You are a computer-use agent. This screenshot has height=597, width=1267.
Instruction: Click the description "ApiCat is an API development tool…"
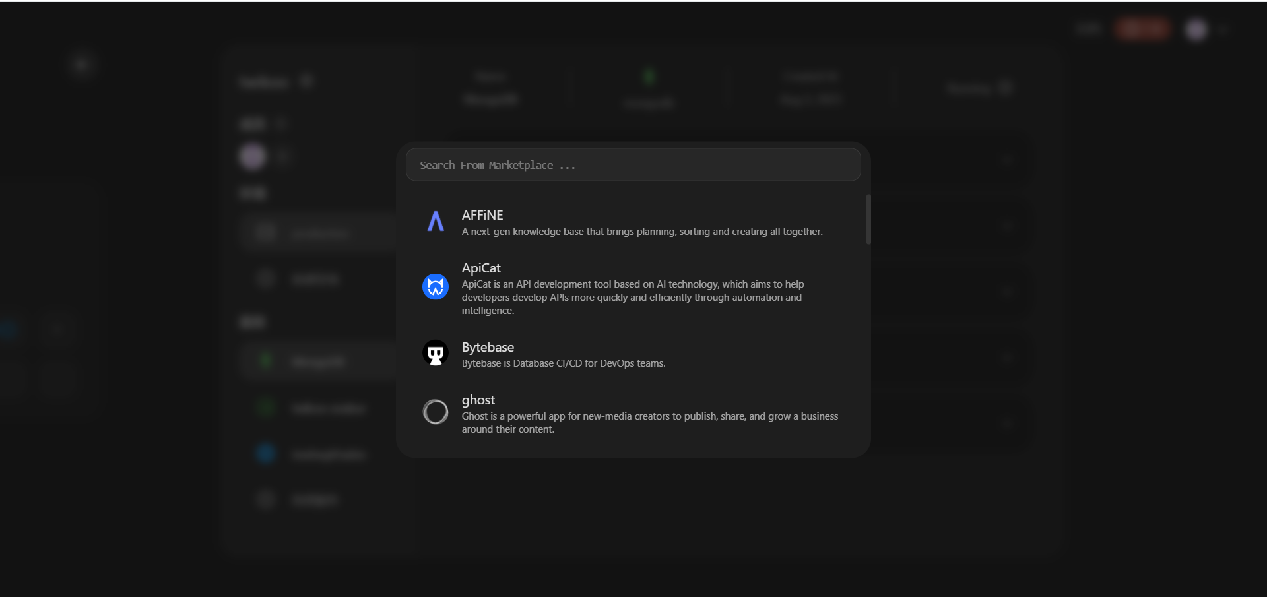tap(633, 298)
